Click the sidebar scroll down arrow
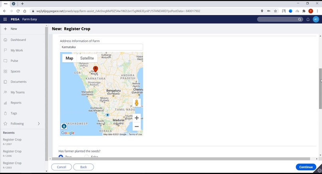Viewport: 322px width, 174px height. [46, 171]
